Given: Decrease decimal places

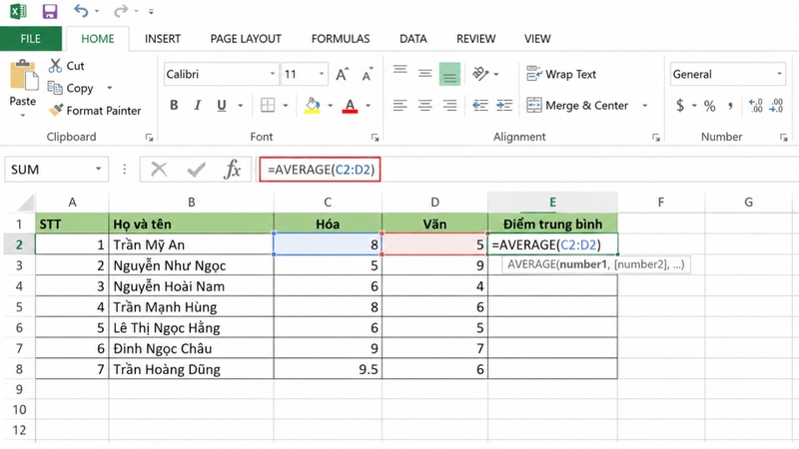Looking at the screenshot, I should point(777,106).
